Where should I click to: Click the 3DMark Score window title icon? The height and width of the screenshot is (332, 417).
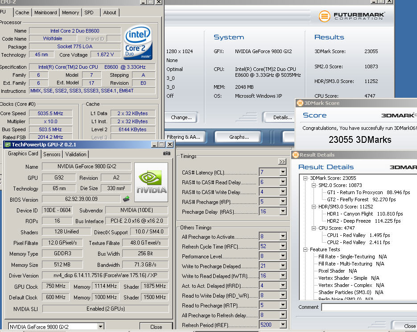coord(300,103)
